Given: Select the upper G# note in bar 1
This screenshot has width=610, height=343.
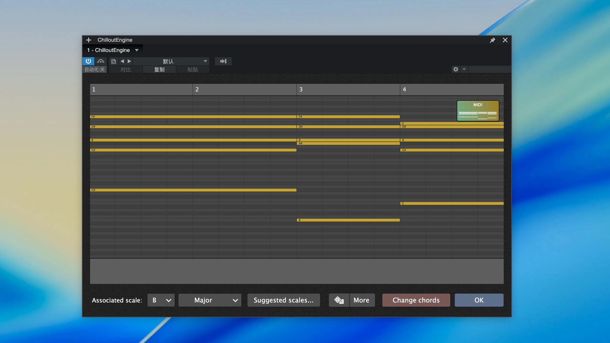Looking at the screenshot, I should (193, 150).
